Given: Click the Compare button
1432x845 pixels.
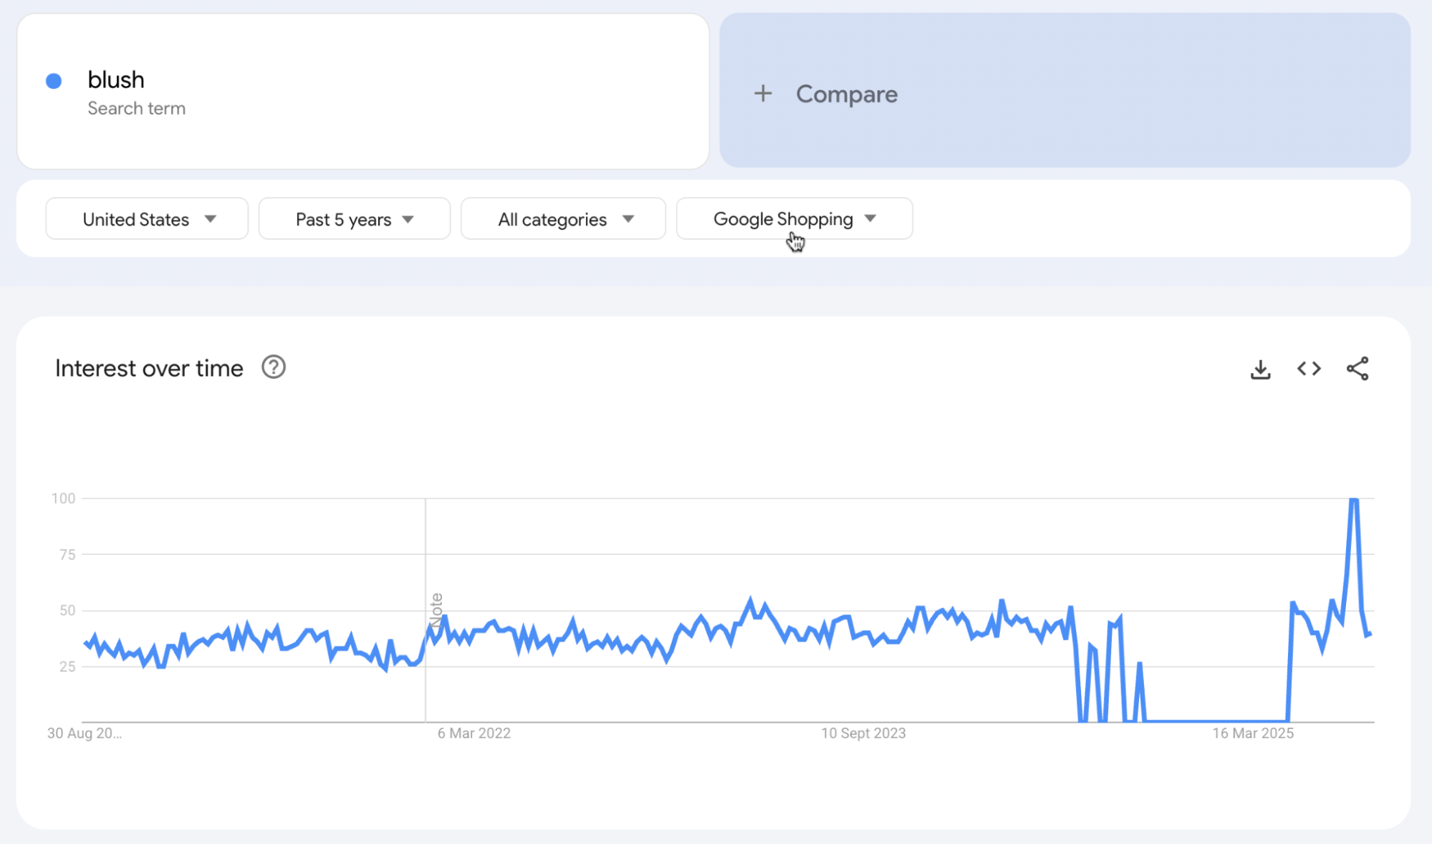Looking at the screenshot, I should [x=847, y=94].
